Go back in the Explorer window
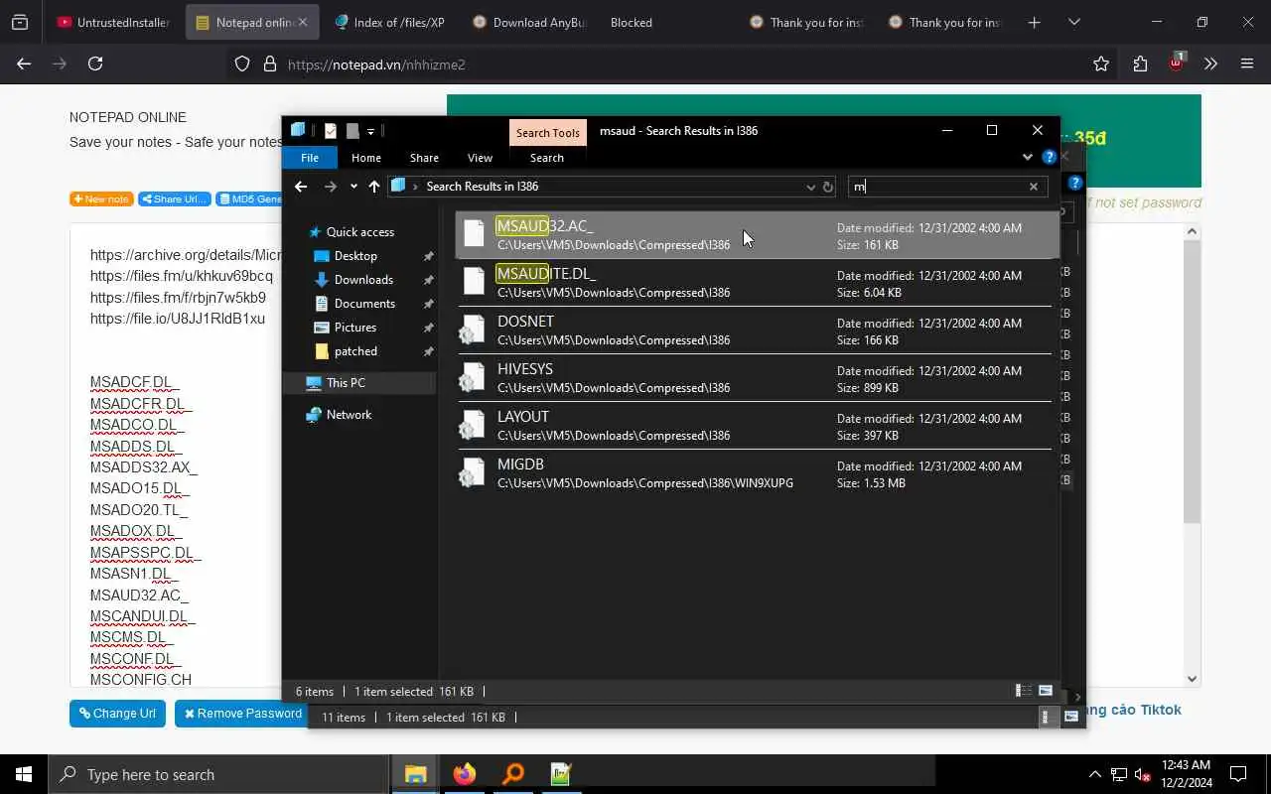This screenshot has width=1271, height=794. pyautogui.click(x=301, y=187)
